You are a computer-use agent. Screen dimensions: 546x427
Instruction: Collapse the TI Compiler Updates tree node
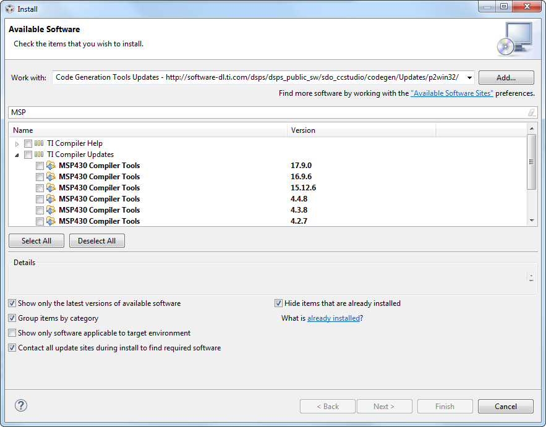[17, 154]
